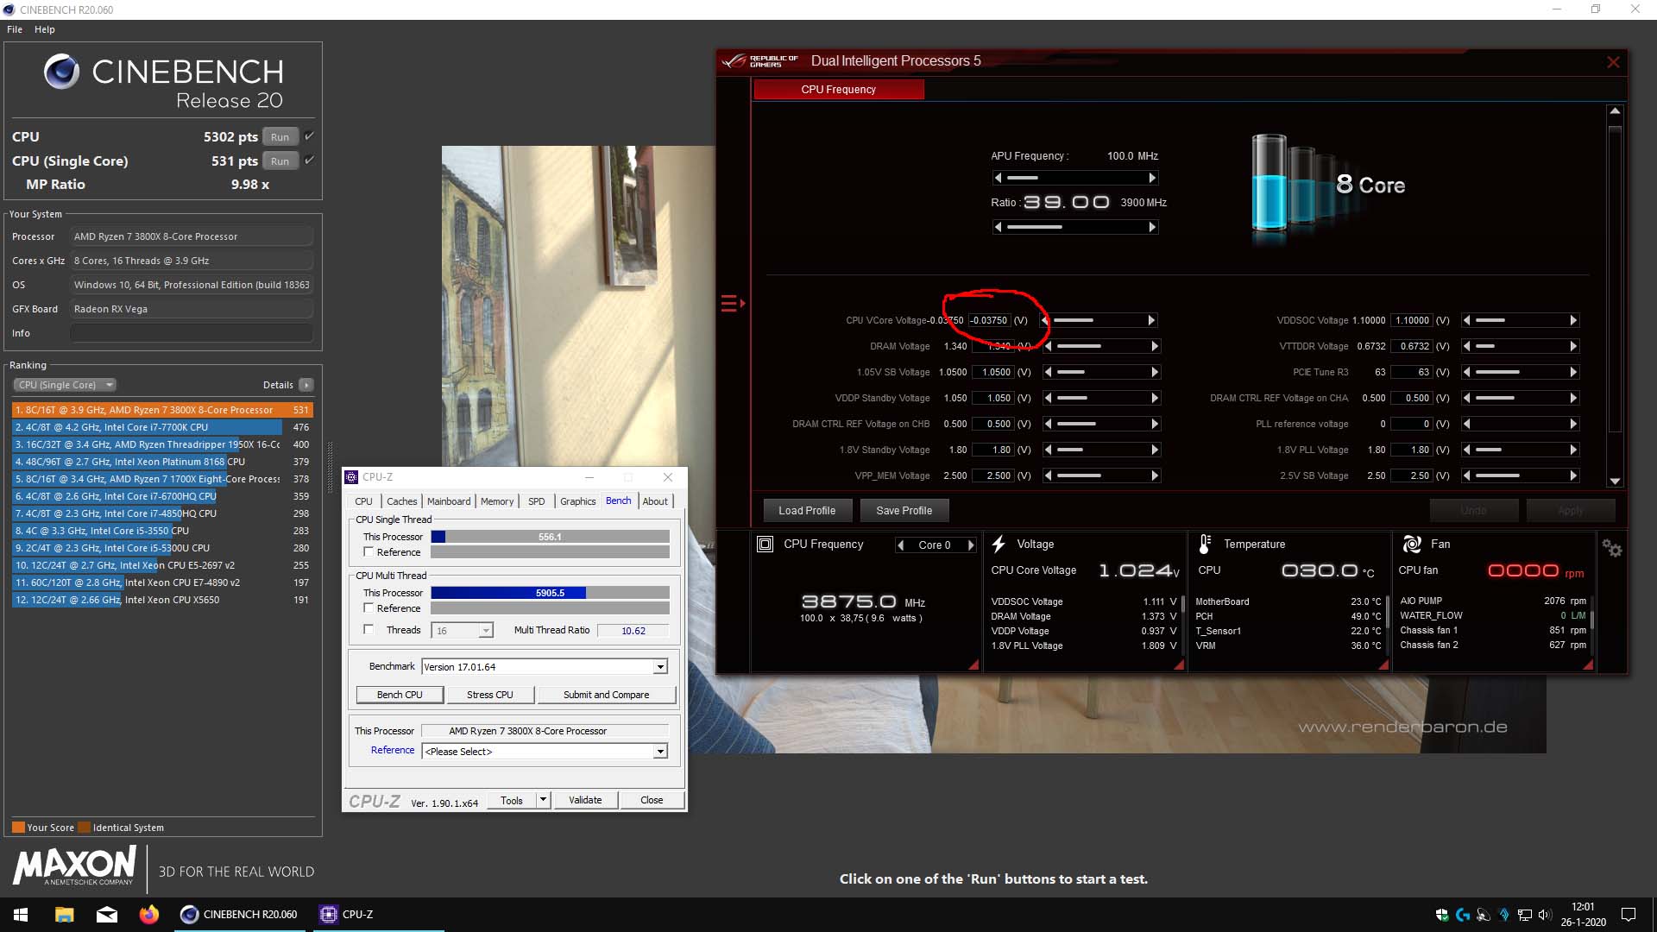The height and width of the screenshot is (932, 1657).
Task: Click the settings gear in the monitor panel
Action: pos(1611,549)
